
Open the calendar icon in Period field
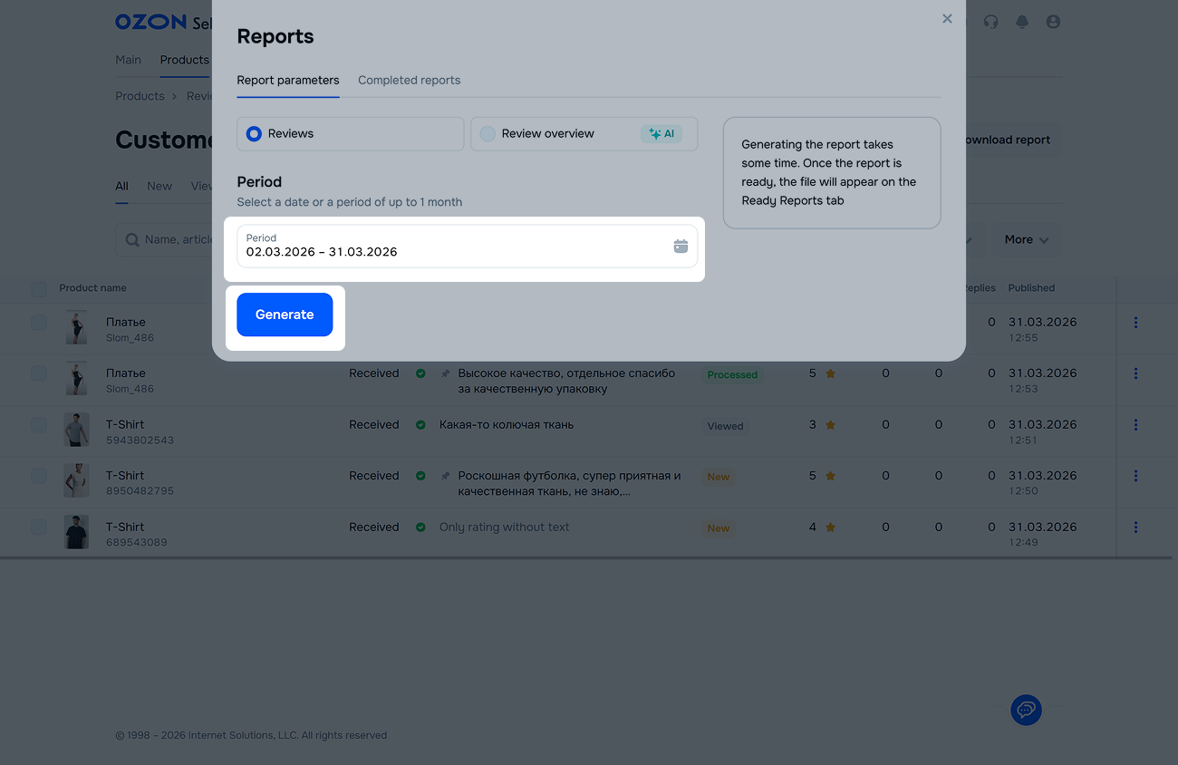pos(681,247)
